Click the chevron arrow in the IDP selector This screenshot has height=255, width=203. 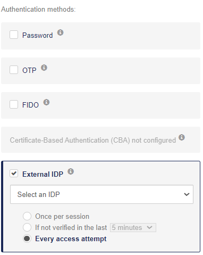pos(187,194)
